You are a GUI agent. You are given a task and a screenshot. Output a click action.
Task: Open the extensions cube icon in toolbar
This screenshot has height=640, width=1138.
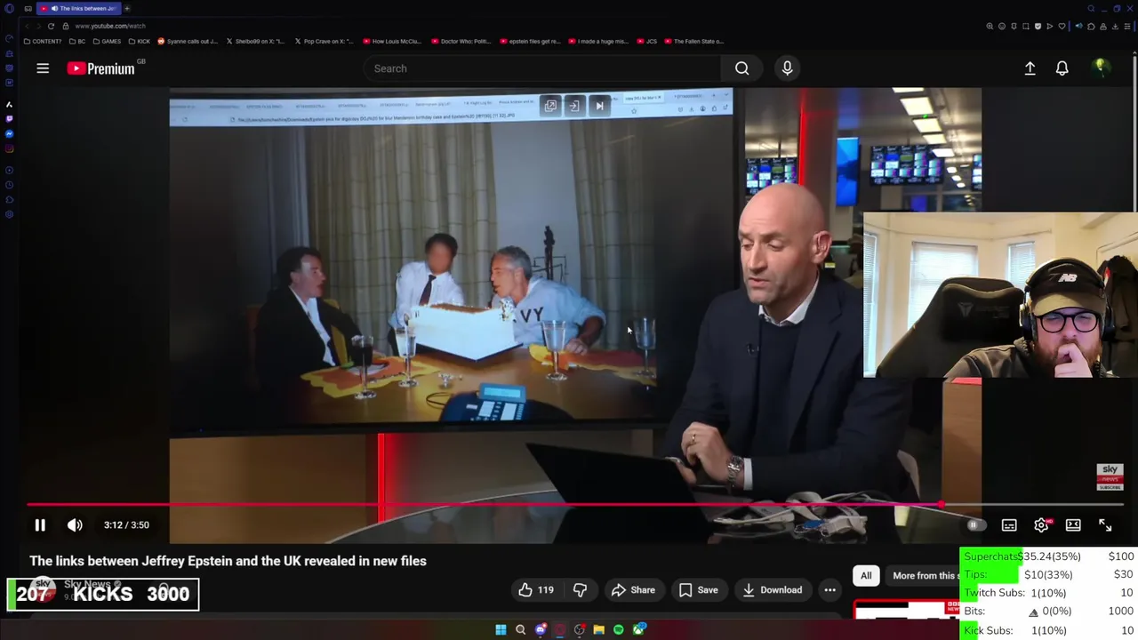point(1091,26)
